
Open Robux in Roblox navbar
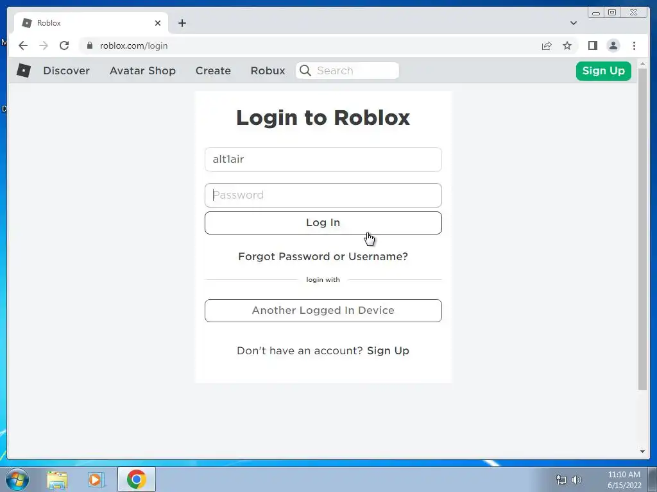268,70
